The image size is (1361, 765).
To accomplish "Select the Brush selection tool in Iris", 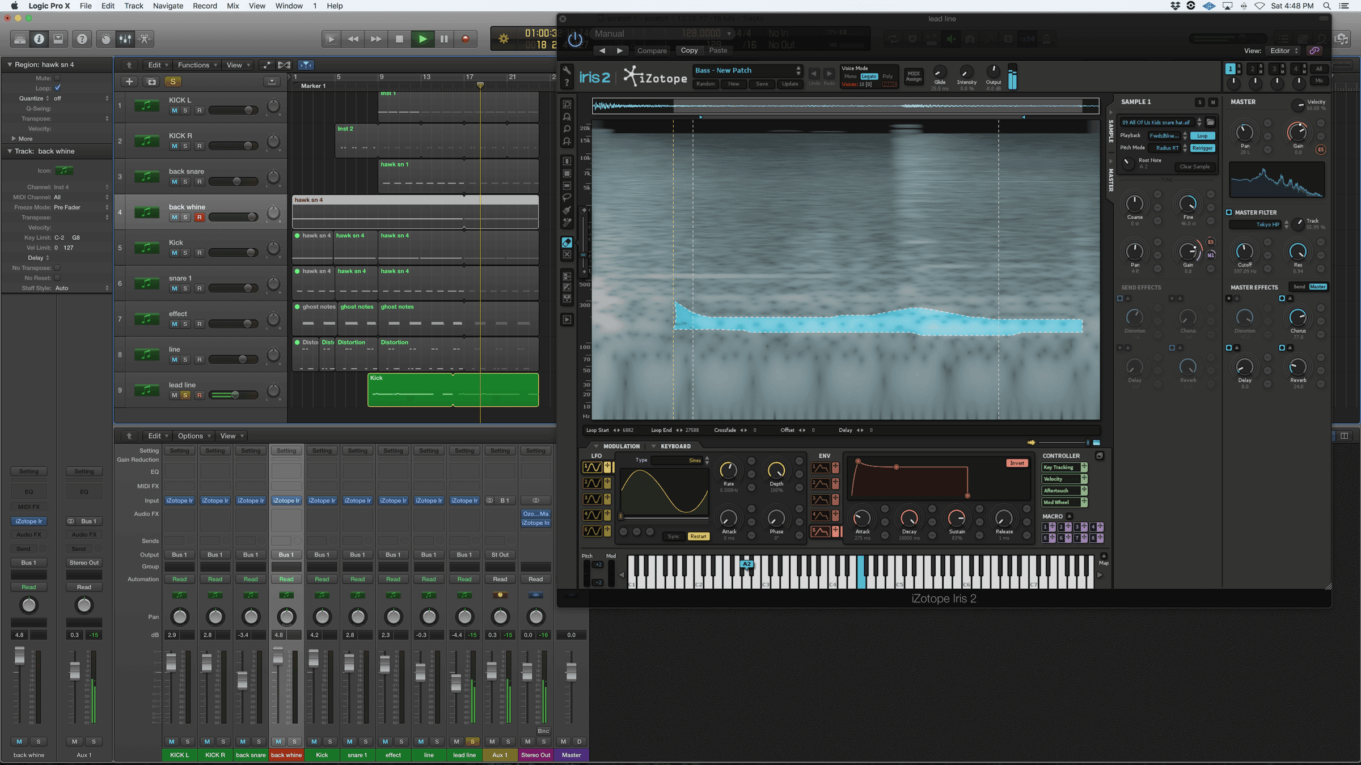I will coord(567,210).
